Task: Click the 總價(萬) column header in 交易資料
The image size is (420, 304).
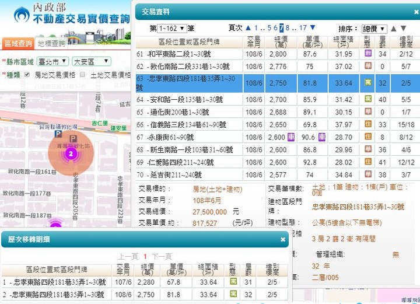Action: point(281,42)
